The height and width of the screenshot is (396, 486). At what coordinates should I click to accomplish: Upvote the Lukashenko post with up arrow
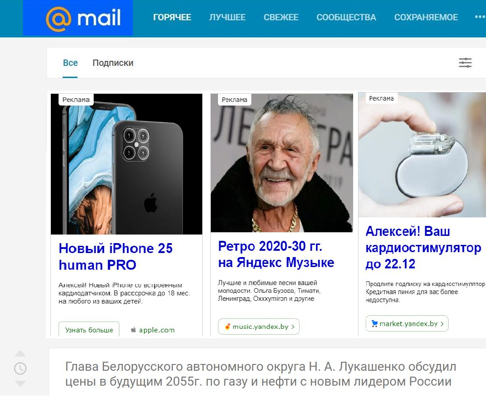[x=20, y=354]
